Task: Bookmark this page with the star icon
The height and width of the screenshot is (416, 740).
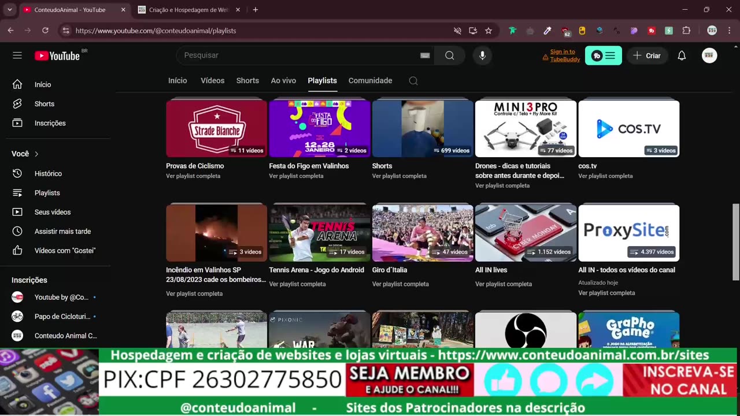Action: 489,31
